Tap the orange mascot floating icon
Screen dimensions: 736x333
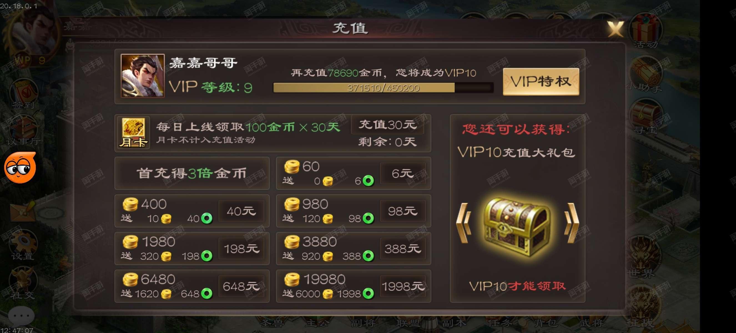[20, 168]
